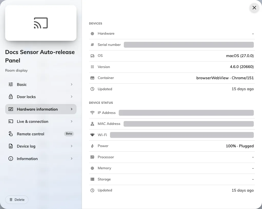Expand the Information chevron arrow

click(72, 159)
